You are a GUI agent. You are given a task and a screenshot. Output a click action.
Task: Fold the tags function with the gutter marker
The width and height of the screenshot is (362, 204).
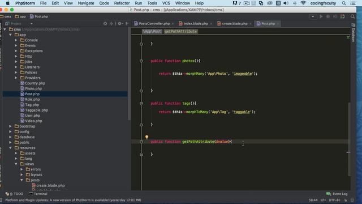[x=141, y=103]
